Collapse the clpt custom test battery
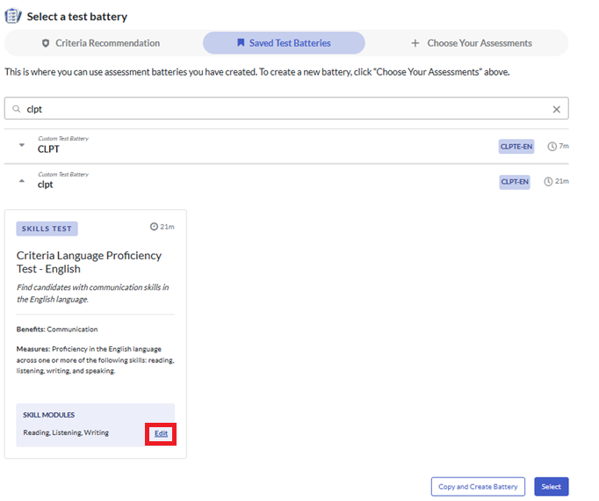Image resolution: width=599 pixels, height=501 pixels. click(22, 181)
